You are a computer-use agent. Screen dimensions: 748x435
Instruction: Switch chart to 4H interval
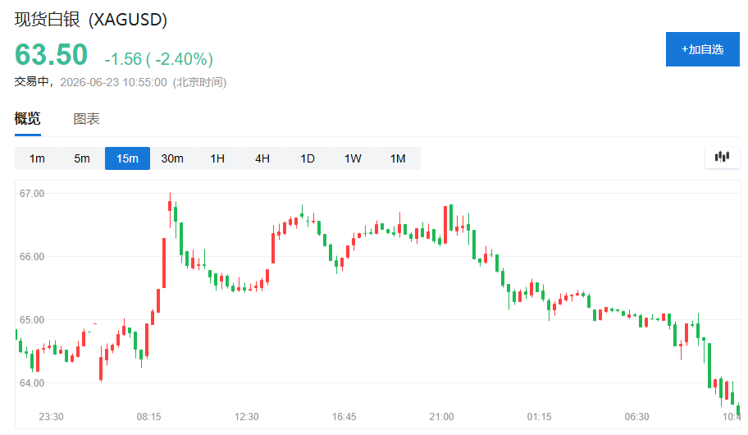coord(262,158)
